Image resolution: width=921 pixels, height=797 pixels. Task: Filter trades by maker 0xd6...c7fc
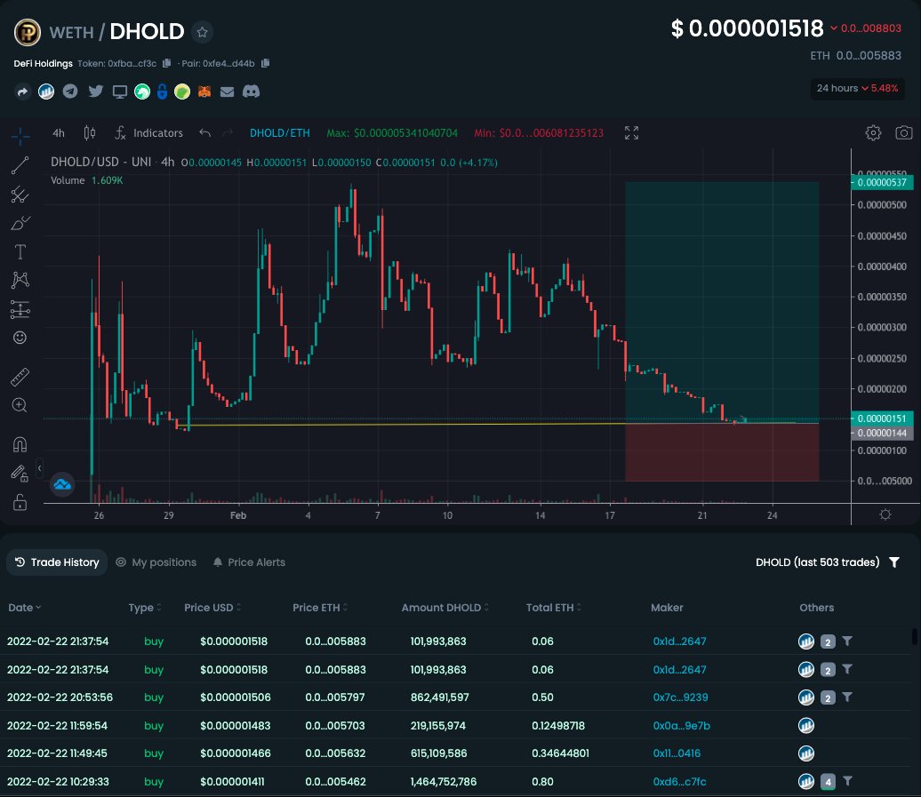[847, 781]
